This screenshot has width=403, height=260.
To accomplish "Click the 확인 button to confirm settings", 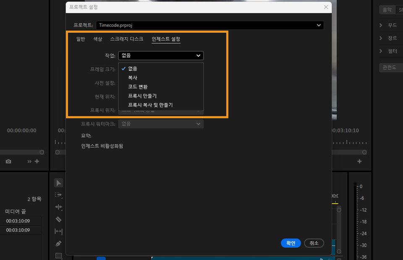I will pos(290,243).
